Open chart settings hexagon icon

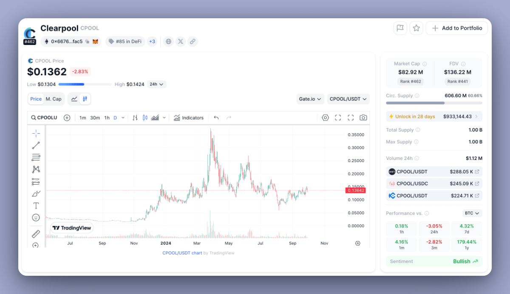pos(326,118)
